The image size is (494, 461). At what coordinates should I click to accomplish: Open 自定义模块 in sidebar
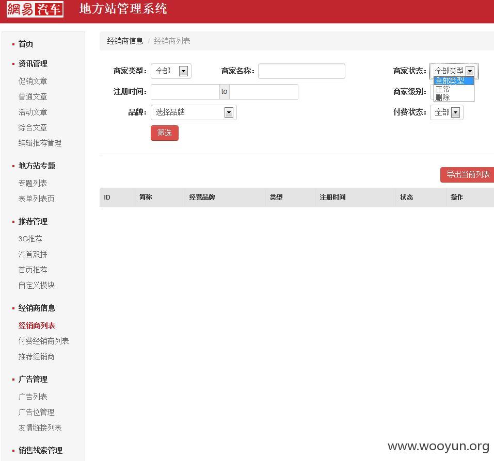point(37,285)
